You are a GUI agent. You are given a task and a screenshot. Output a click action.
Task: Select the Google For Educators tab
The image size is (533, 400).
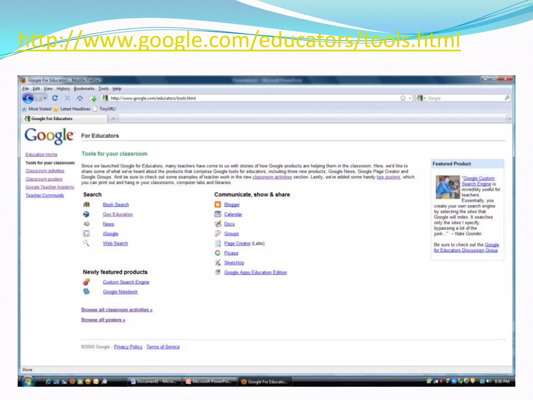pyautogui.click(x=65, y=119)
